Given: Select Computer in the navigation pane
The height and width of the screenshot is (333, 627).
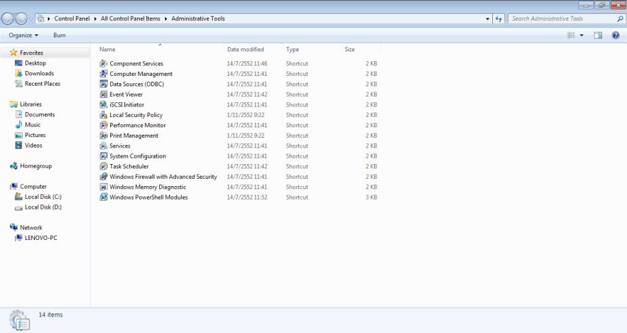Looking at the screenshot, I should (33, 186).
